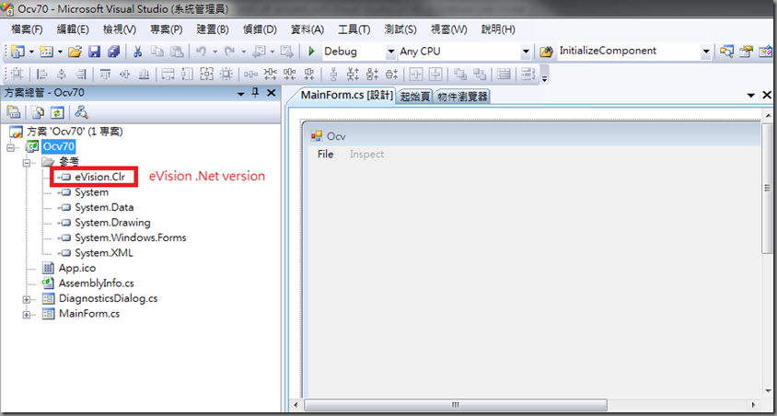Select the App.ico file

[77, 268]
